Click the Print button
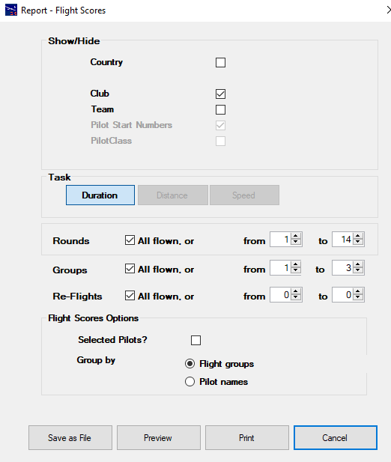Image resolution: width=391 pixels, height=462 pixels. [247, 437]
